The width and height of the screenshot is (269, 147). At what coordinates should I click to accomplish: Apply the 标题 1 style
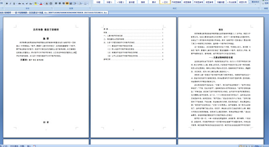(109, 2)
